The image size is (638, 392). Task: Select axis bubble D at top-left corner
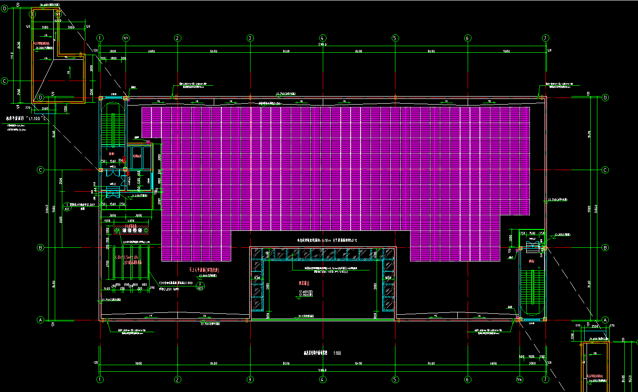(x=5, y=13)
